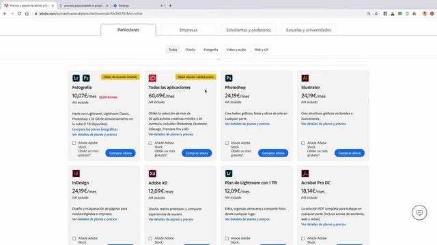Select the Todas filter
This screenshot has height=245, width=437.
point(173,50)
